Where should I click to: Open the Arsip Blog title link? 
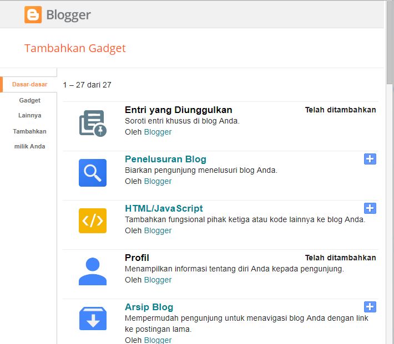coord(149,307)
